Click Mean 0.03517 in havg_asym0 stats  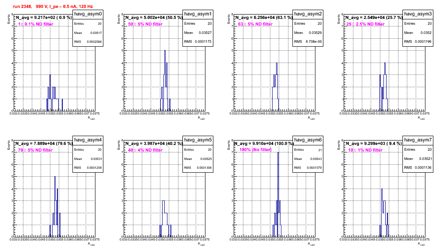(x=88, y=33)
